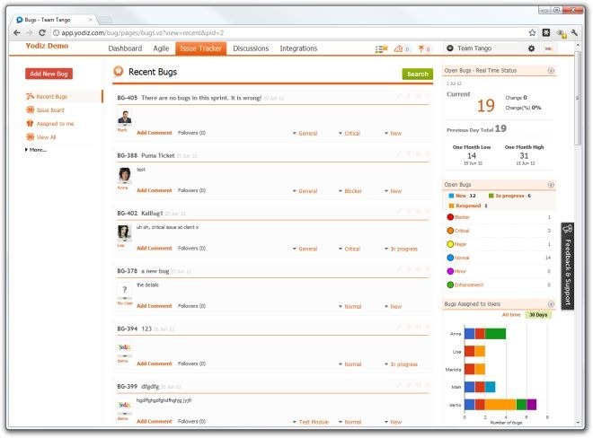Screen dimensions: 593x438
Task: Select Recent Bugs in sidebar
Action: pyautogui.click(x=51, y=96)
